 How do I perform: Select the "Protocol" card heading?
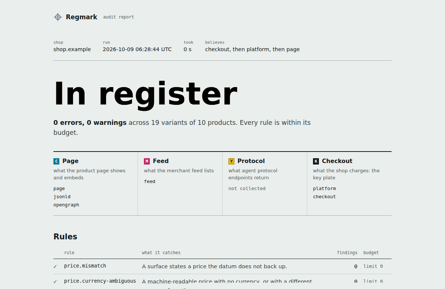tap(251, 161)
